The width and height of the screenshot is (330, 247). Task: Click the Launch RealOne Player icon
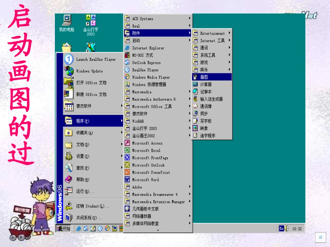(69, 59)
